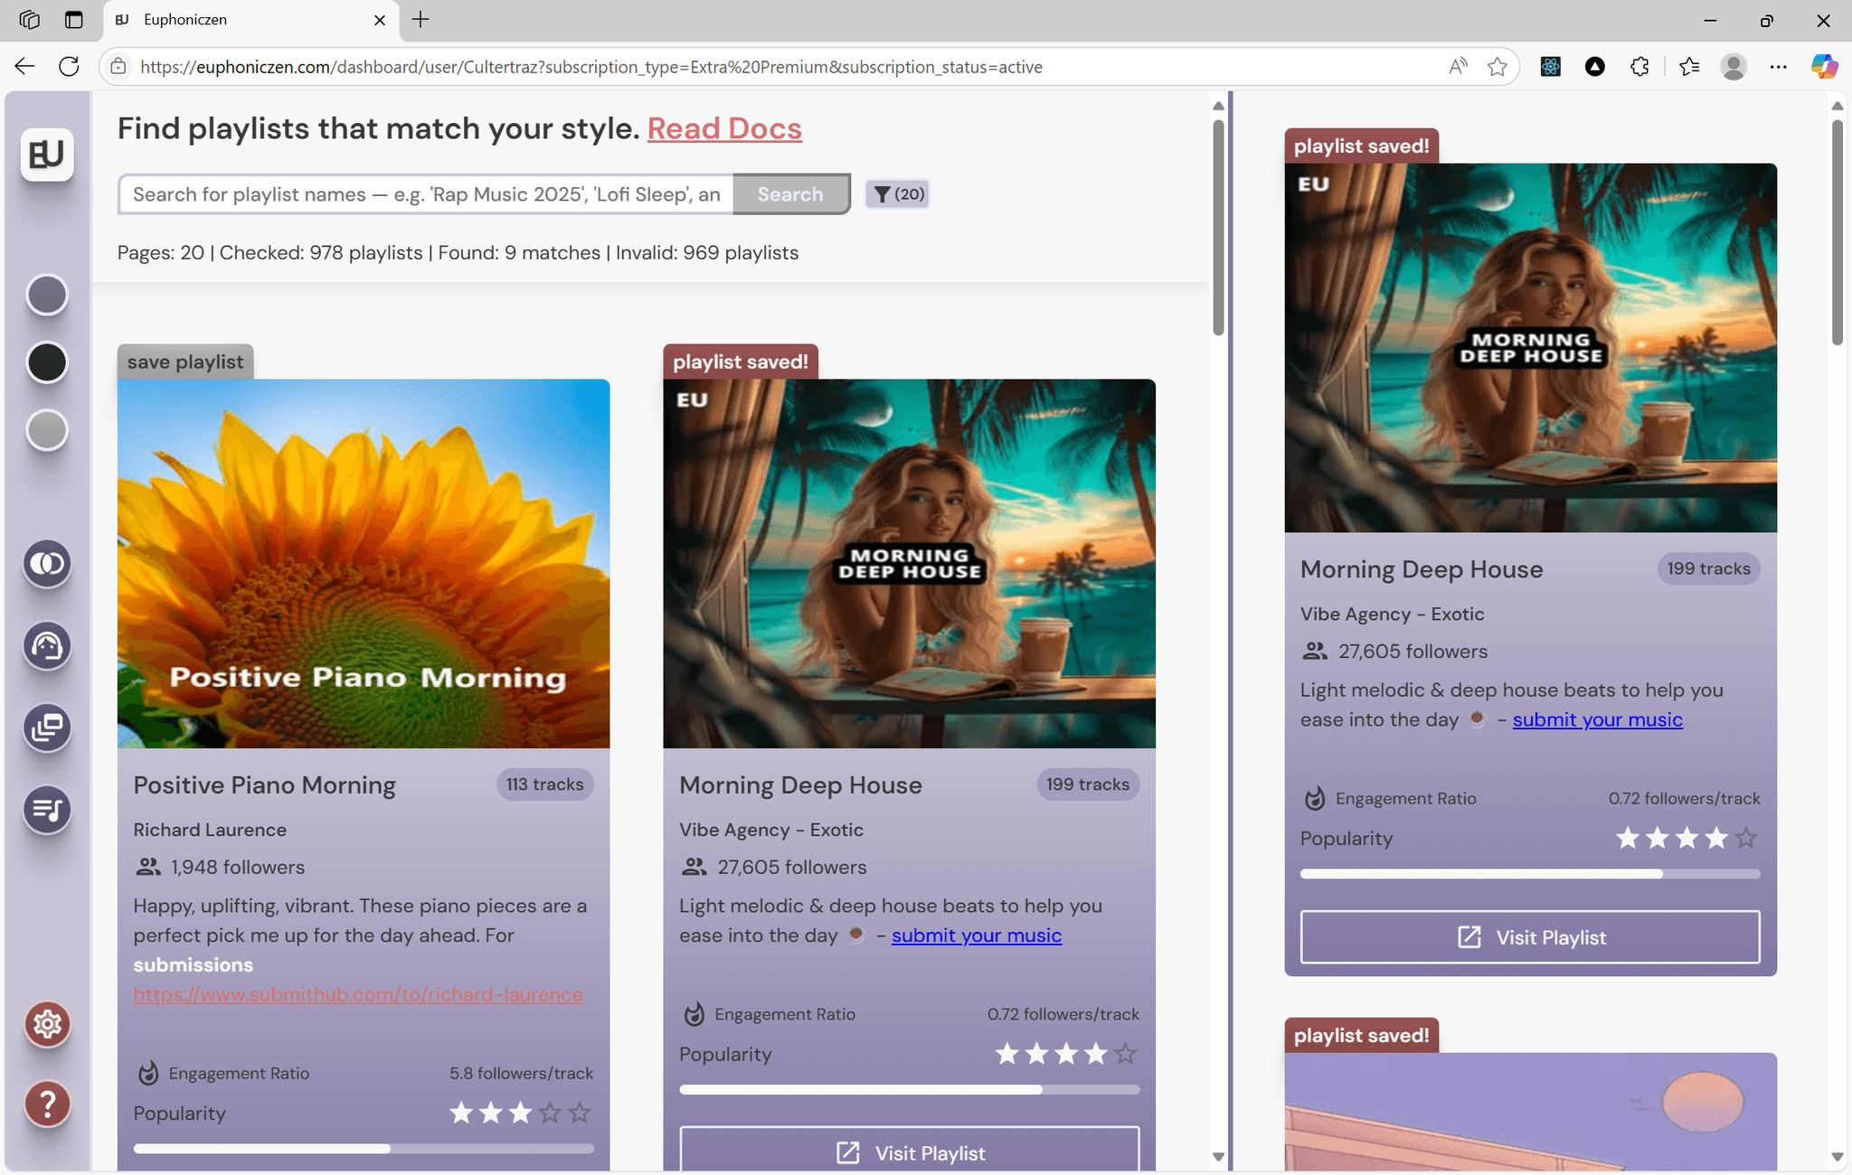The width and height of the screenshot is (1852, 1175).
Task: Follow submit your music link in right panel
Action: (1598, 719)
